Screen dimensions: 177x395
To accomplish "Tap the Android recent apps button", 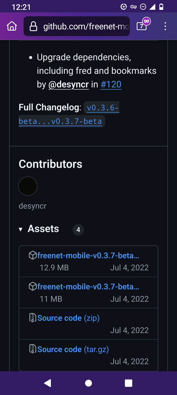I will point(128,383).
